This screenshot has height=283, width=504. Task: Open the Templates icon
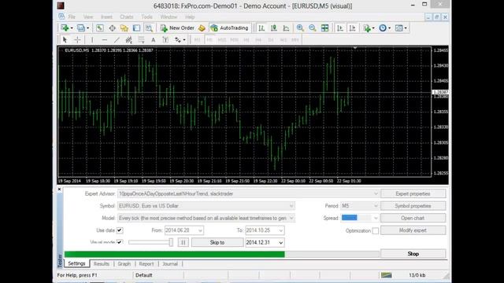pyautogui.click(x=401, y=28)
